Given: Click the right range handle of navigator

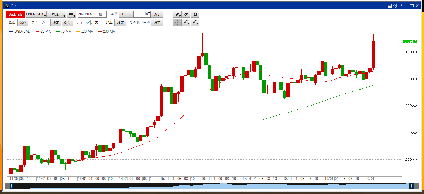Looking at the screenshot, I should pyautogui.click(x=412, y=186).
